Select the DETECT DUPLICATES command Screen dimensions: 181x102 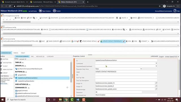pos(145,18)
